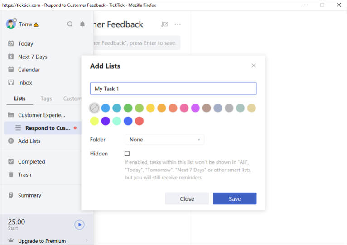
Task: Open the Trash list
Action: tap(24, 175)
